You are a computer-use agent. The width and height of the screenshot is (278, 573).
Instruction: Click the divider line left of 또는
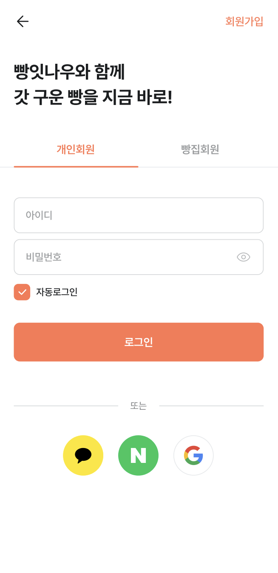click(66, 406)
